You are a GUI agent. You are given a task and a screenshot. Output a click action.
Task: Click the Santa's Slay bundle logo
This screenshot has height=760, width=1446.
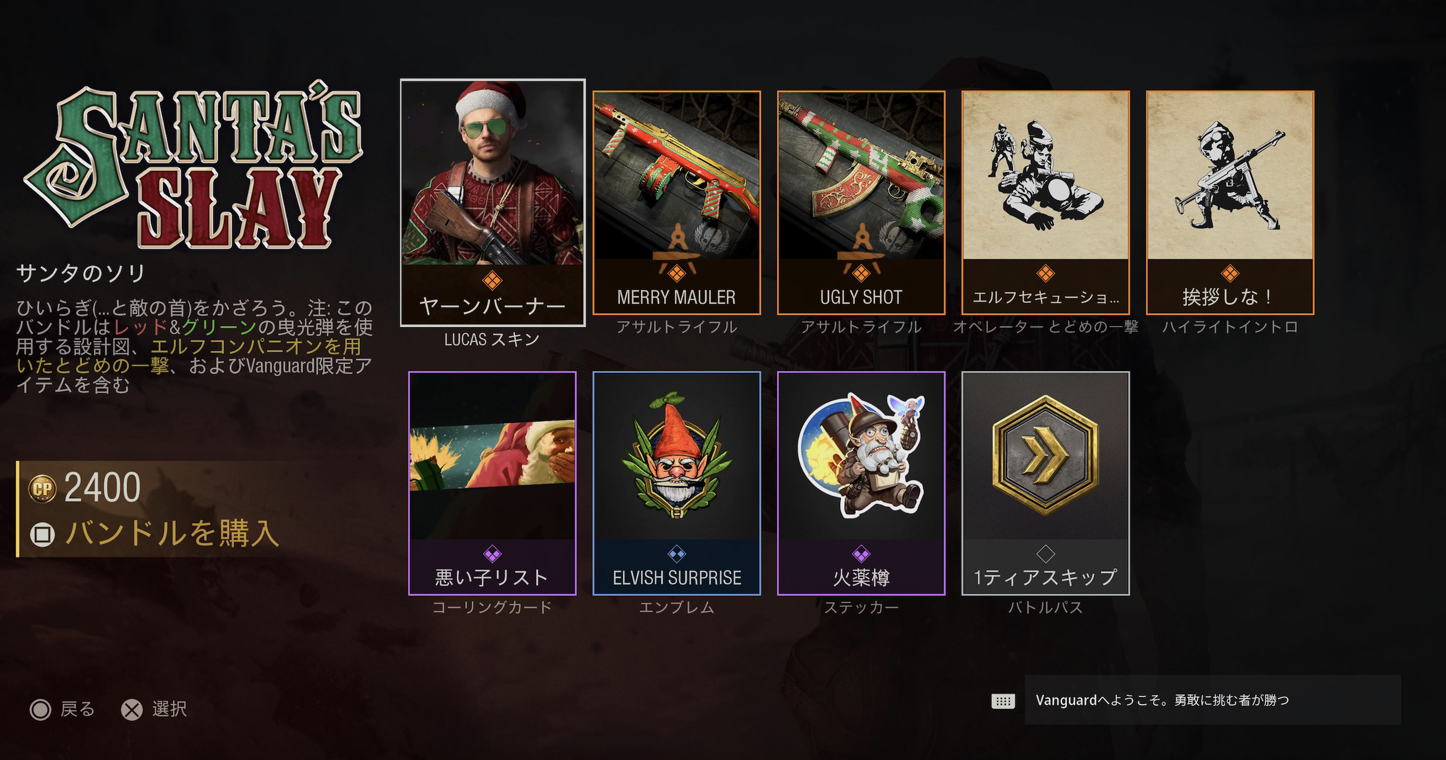coord(194,166)
